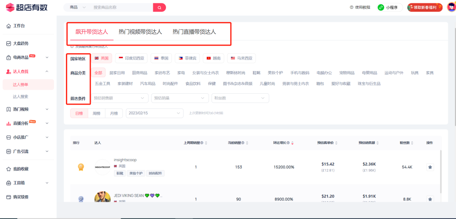Filter by 珠宝与衍生品 category

click(369, 84)
